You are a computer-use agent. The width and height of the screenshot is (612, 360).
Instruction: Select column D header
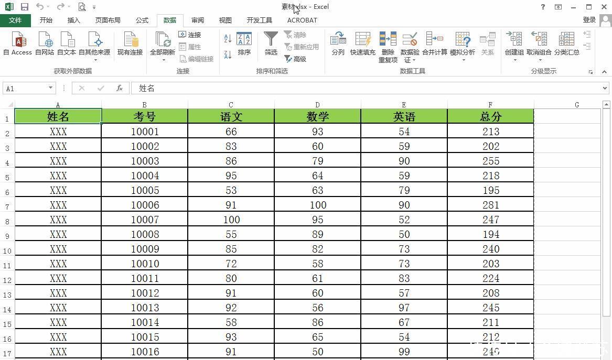[x=317, y=105]
